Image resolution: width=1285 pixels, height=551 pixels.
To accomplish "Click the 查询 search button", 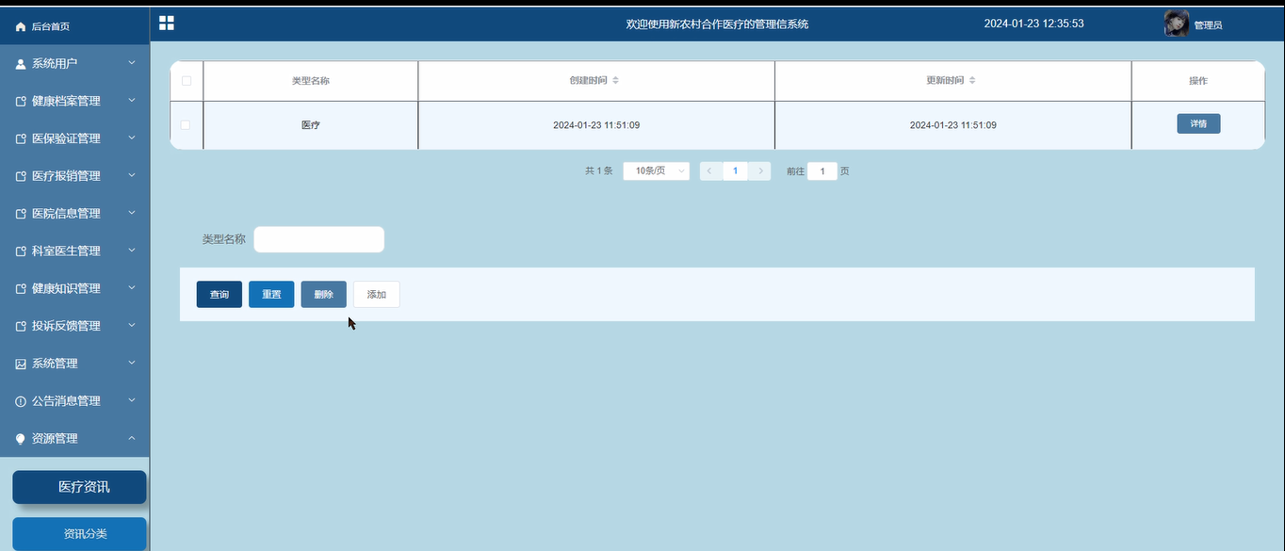I will click(220, 295).
